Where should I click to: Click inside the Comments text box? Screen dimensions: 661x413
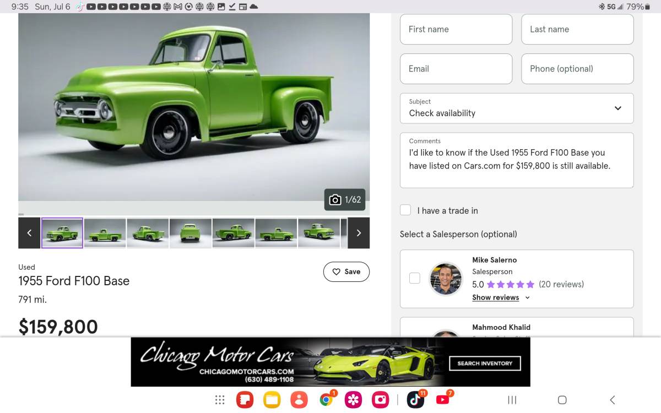(517, 160)
